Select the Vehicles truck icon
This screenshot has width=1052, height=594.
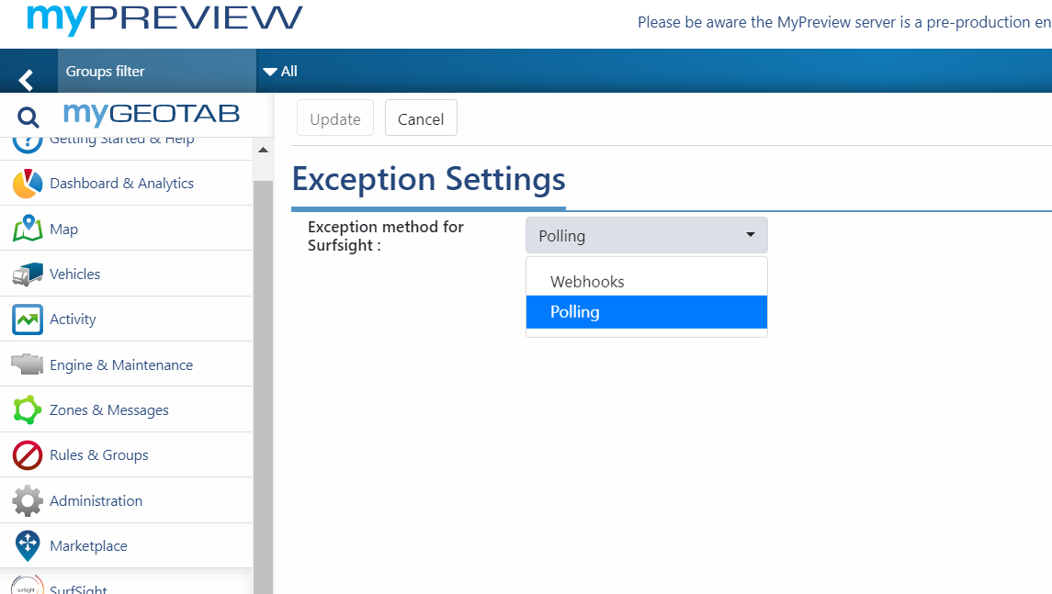pos(28,273)
